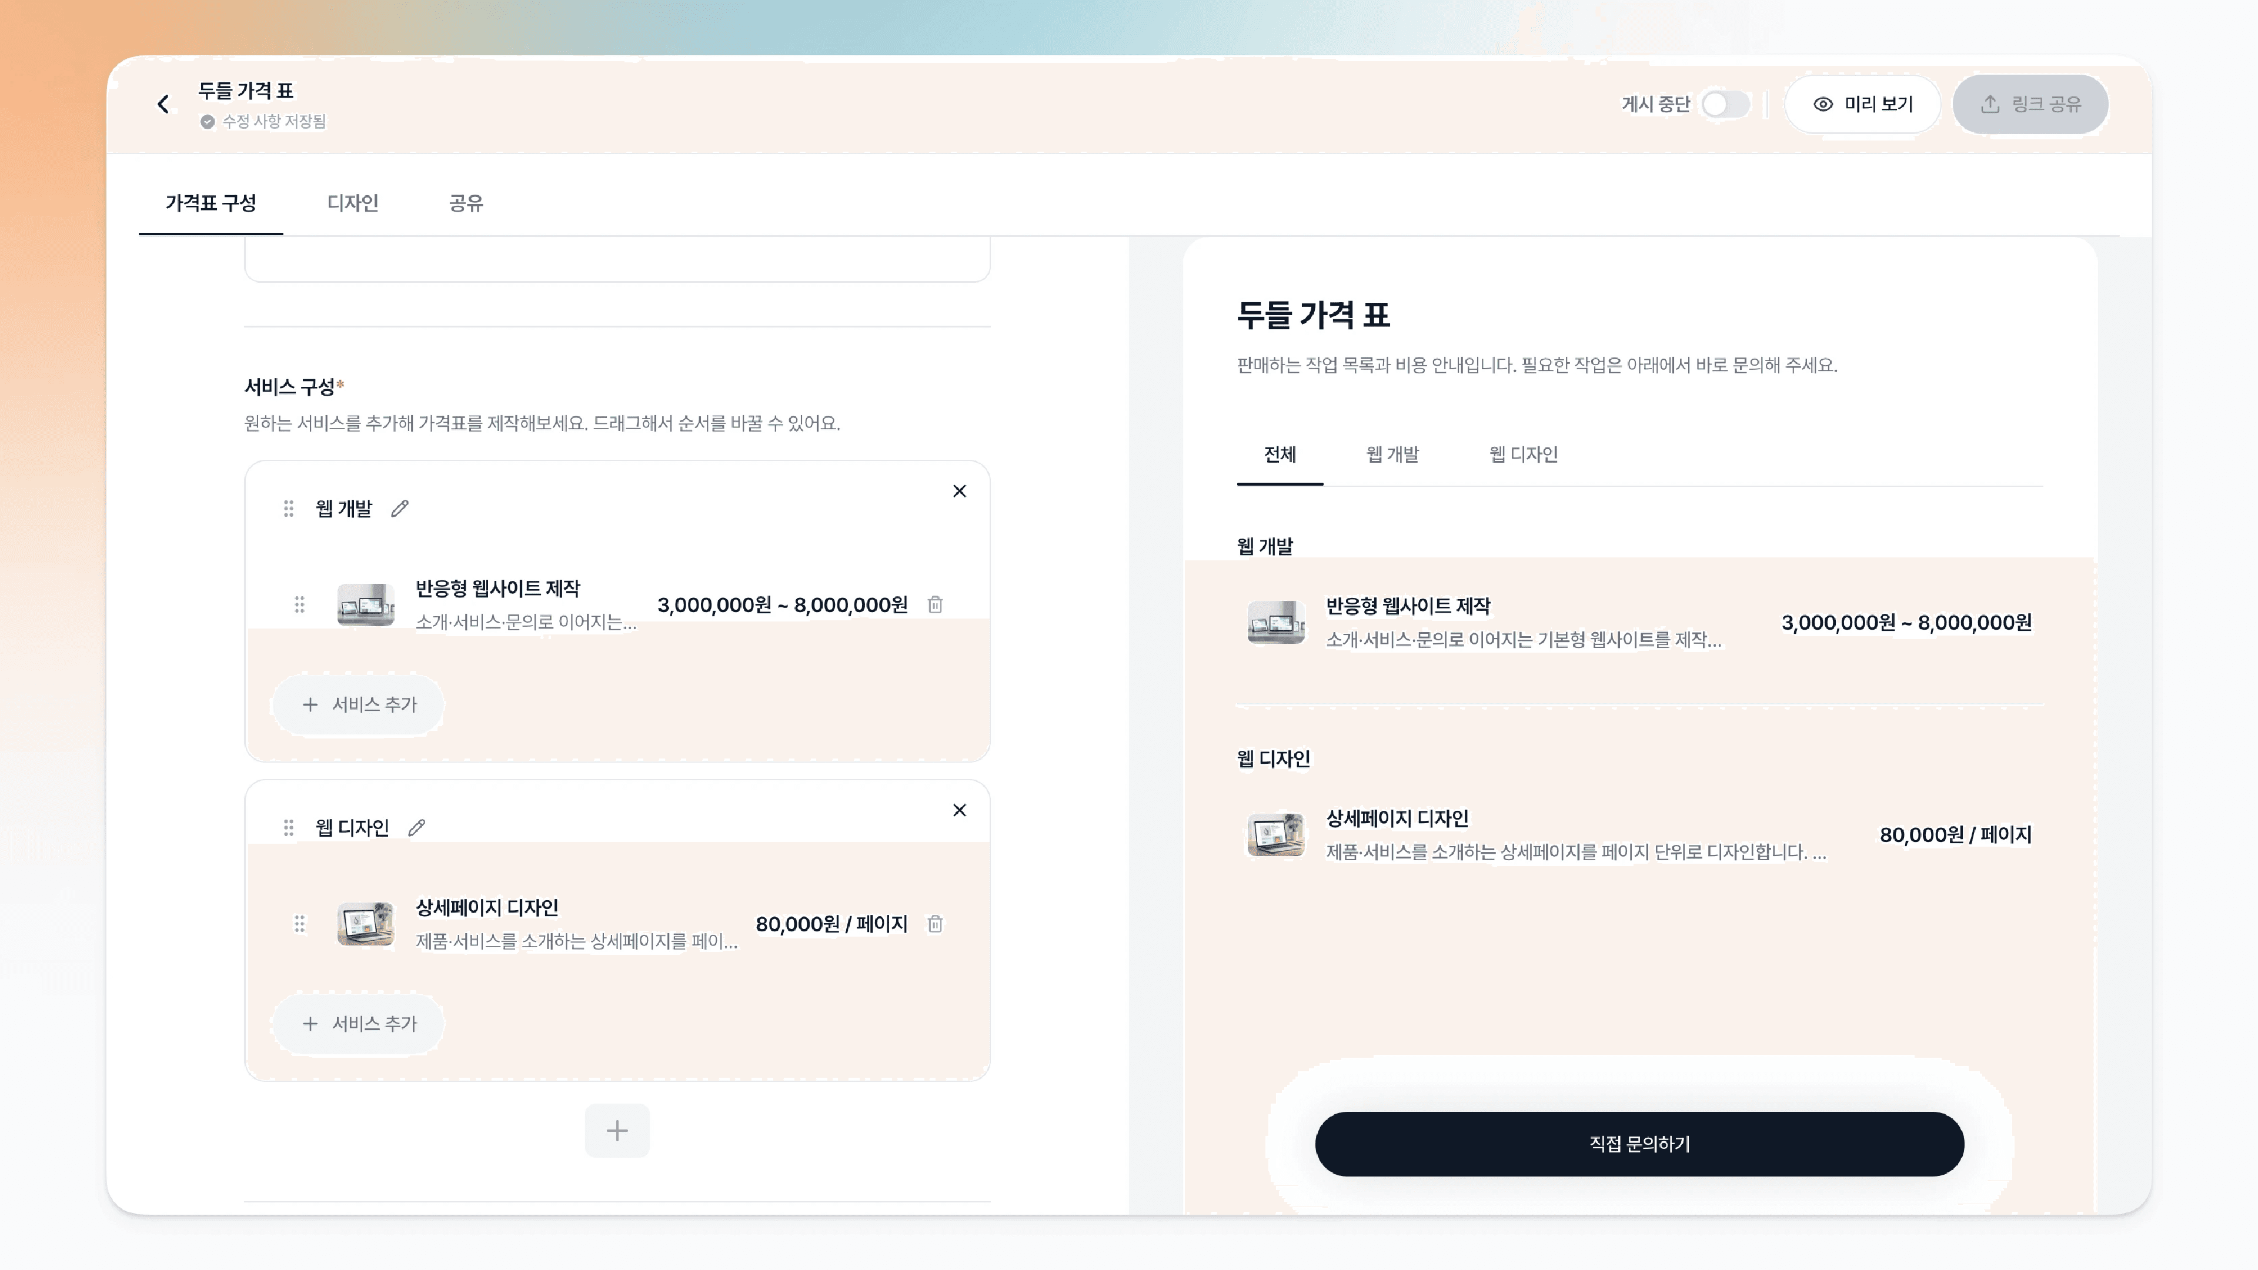The image size is (2258, 1270).
Task: Click preview thumbnail of 반응형 웹사이트 제작
Action: 1276,622
